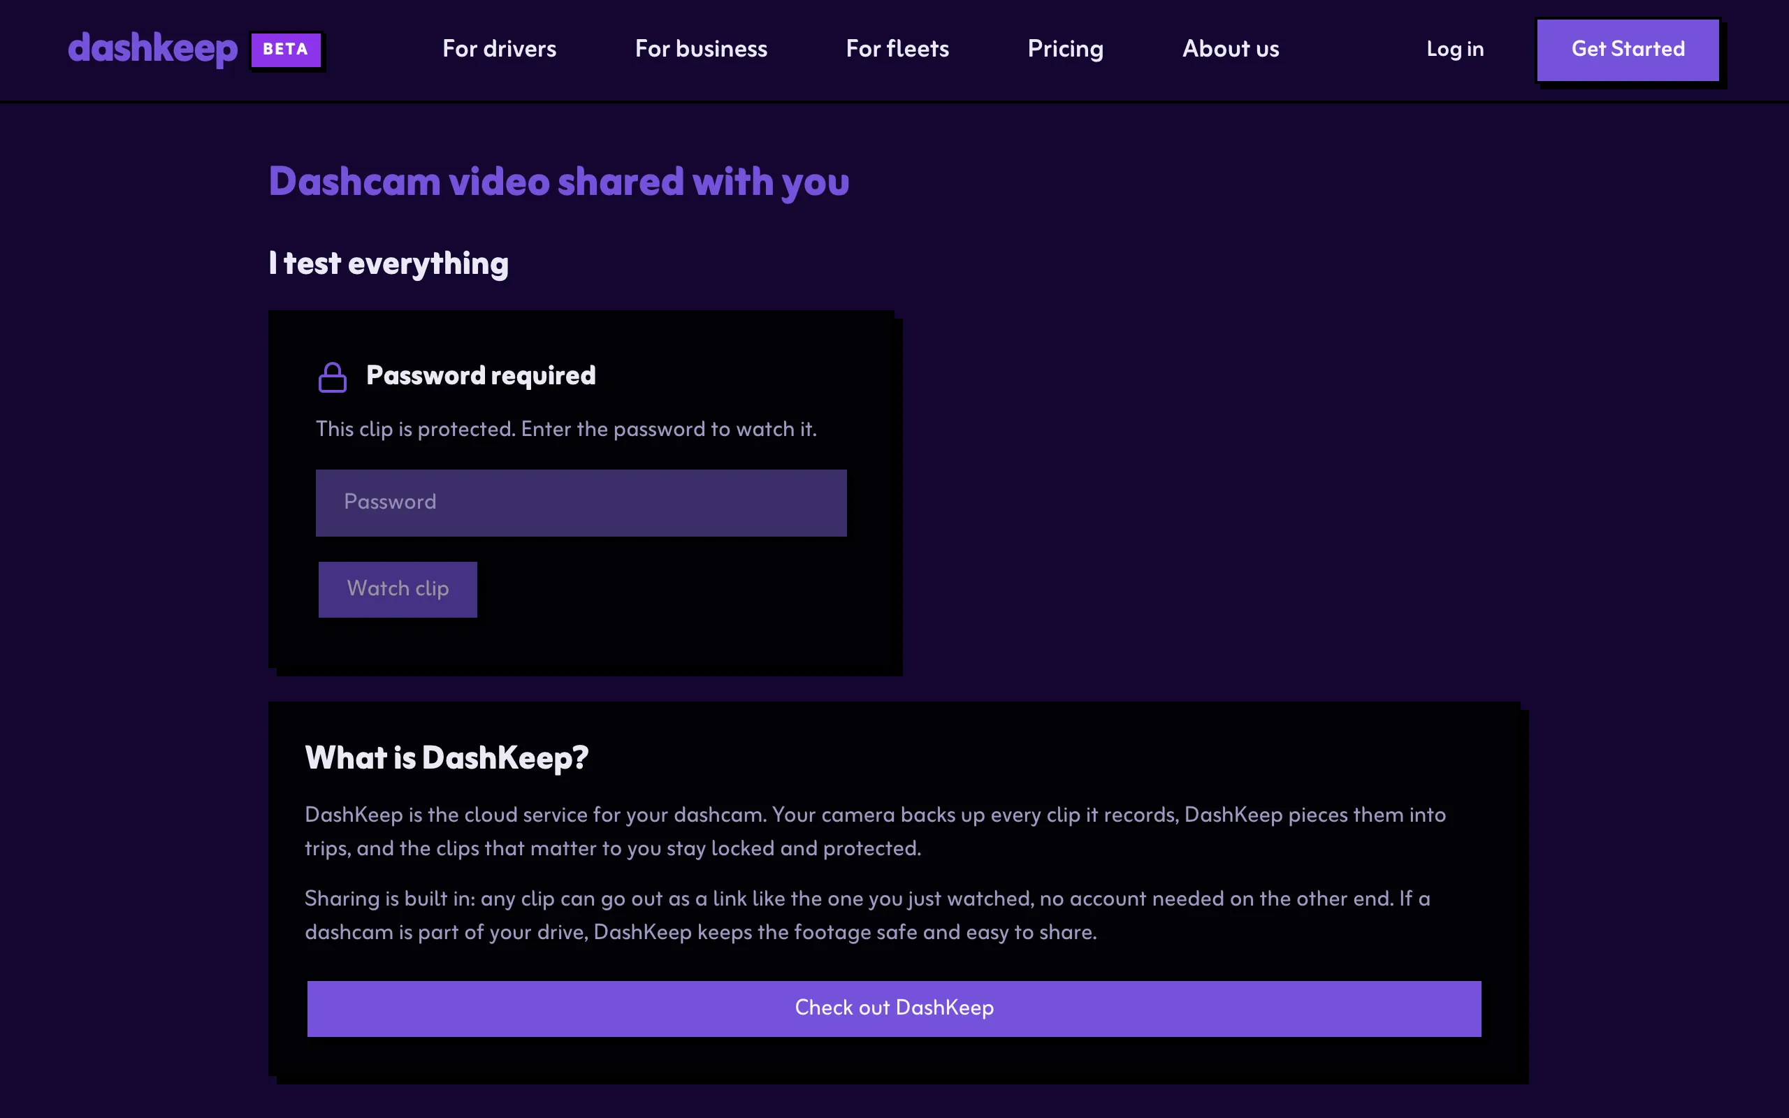This screenshot has height=1118, width=1789.
Task: Click the 'I test everything' clip title
Action: pos(389,264)
